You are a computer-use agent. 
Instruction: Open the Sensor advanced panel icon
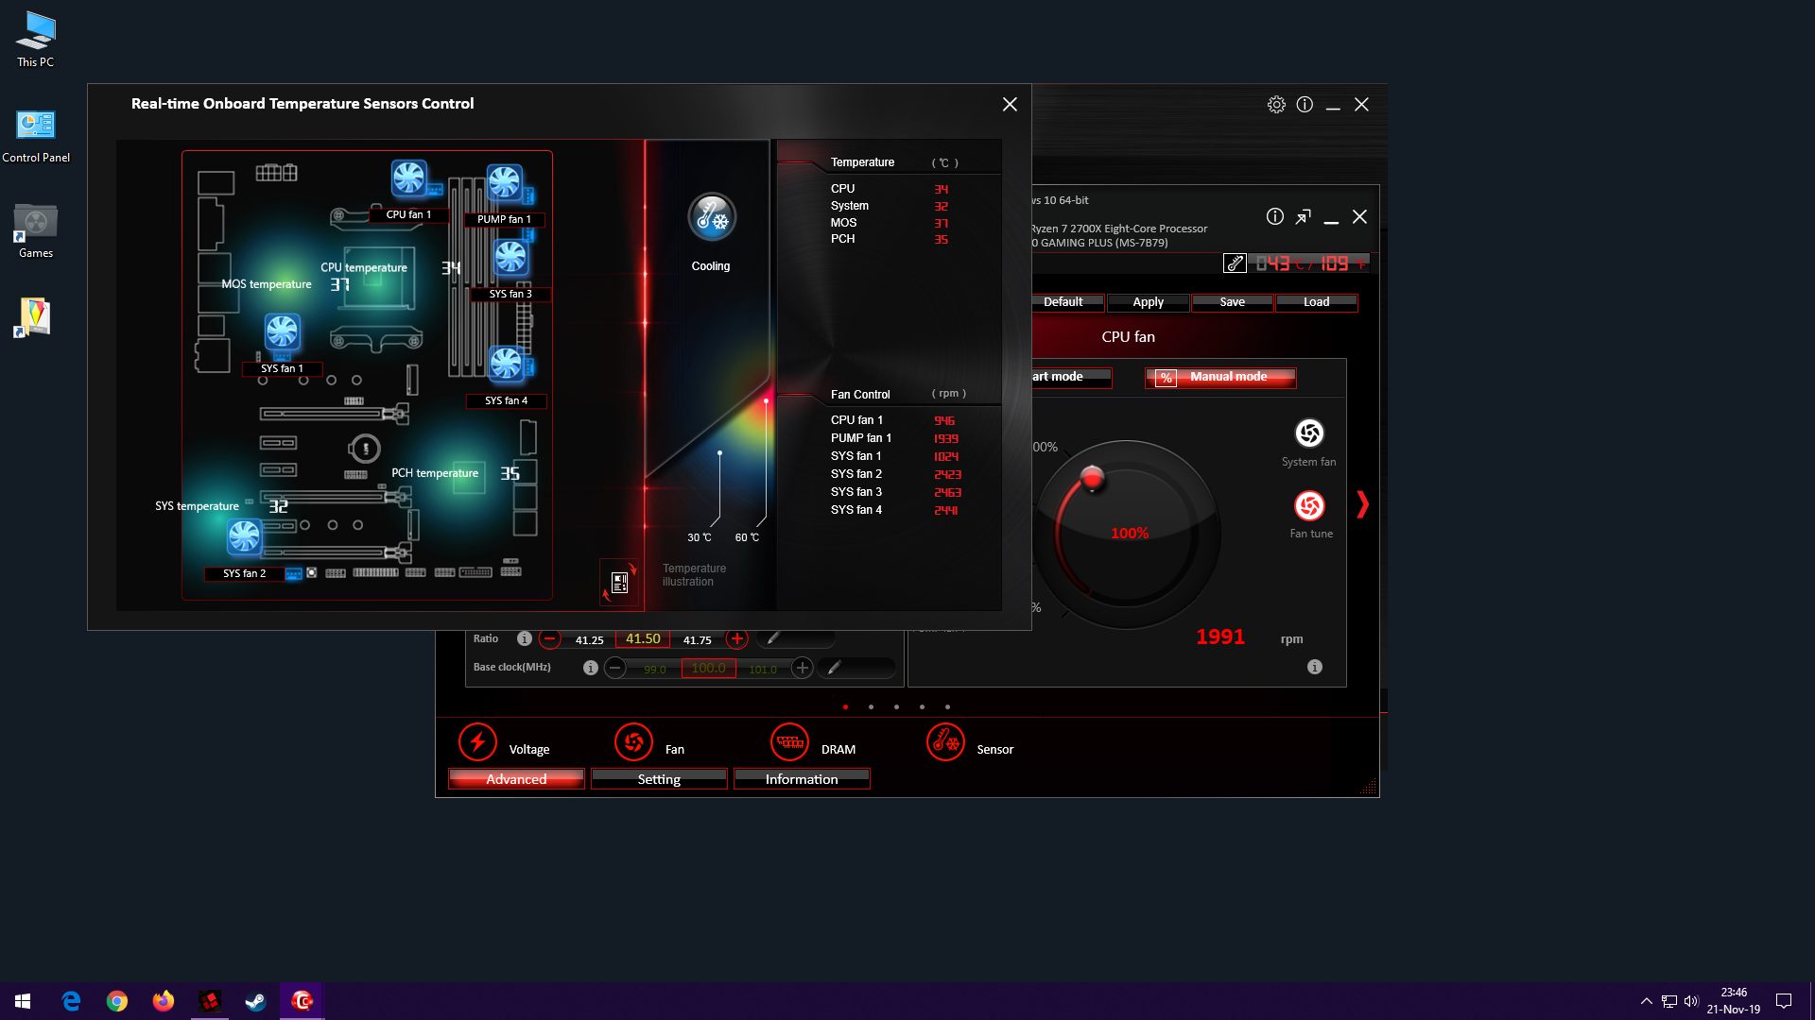click(x=945, y=742)
